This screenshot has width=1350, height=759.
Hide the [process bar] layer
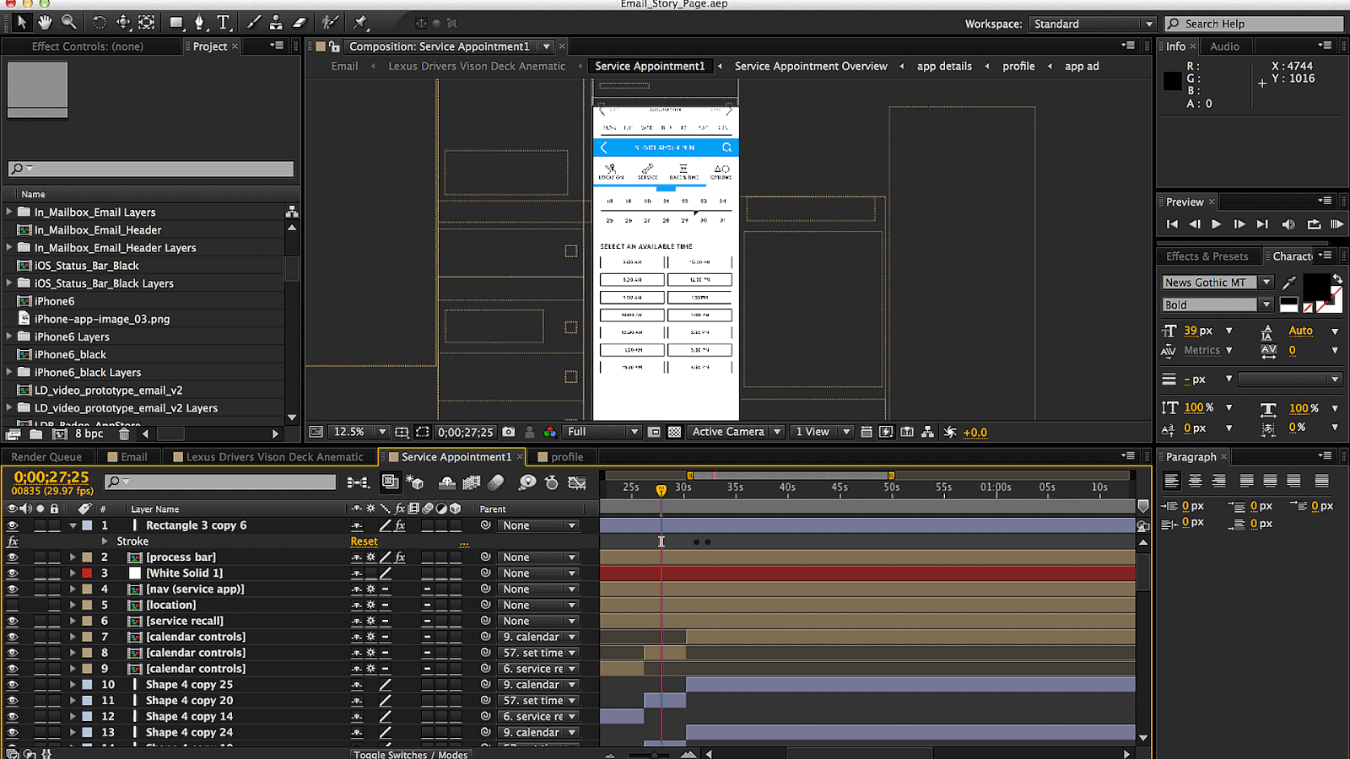click(x=12, y=557)
